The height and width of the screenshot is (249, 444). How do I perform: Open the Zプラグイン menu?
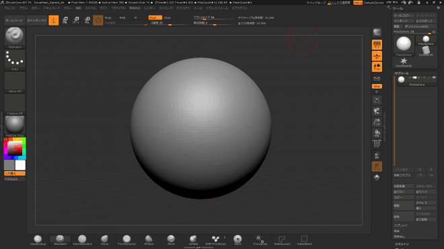tap(239, 8)
